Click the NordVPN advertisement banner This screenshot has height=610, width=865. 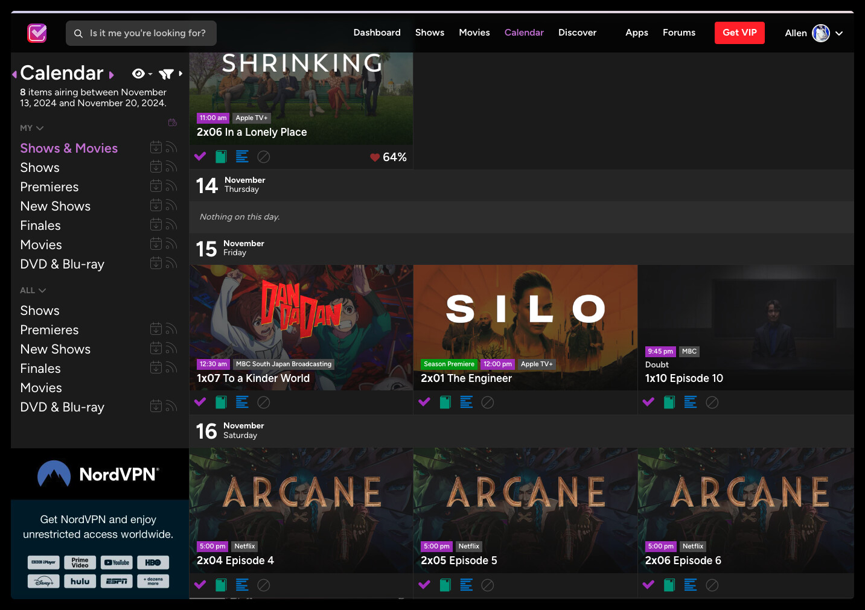point(100,524)
